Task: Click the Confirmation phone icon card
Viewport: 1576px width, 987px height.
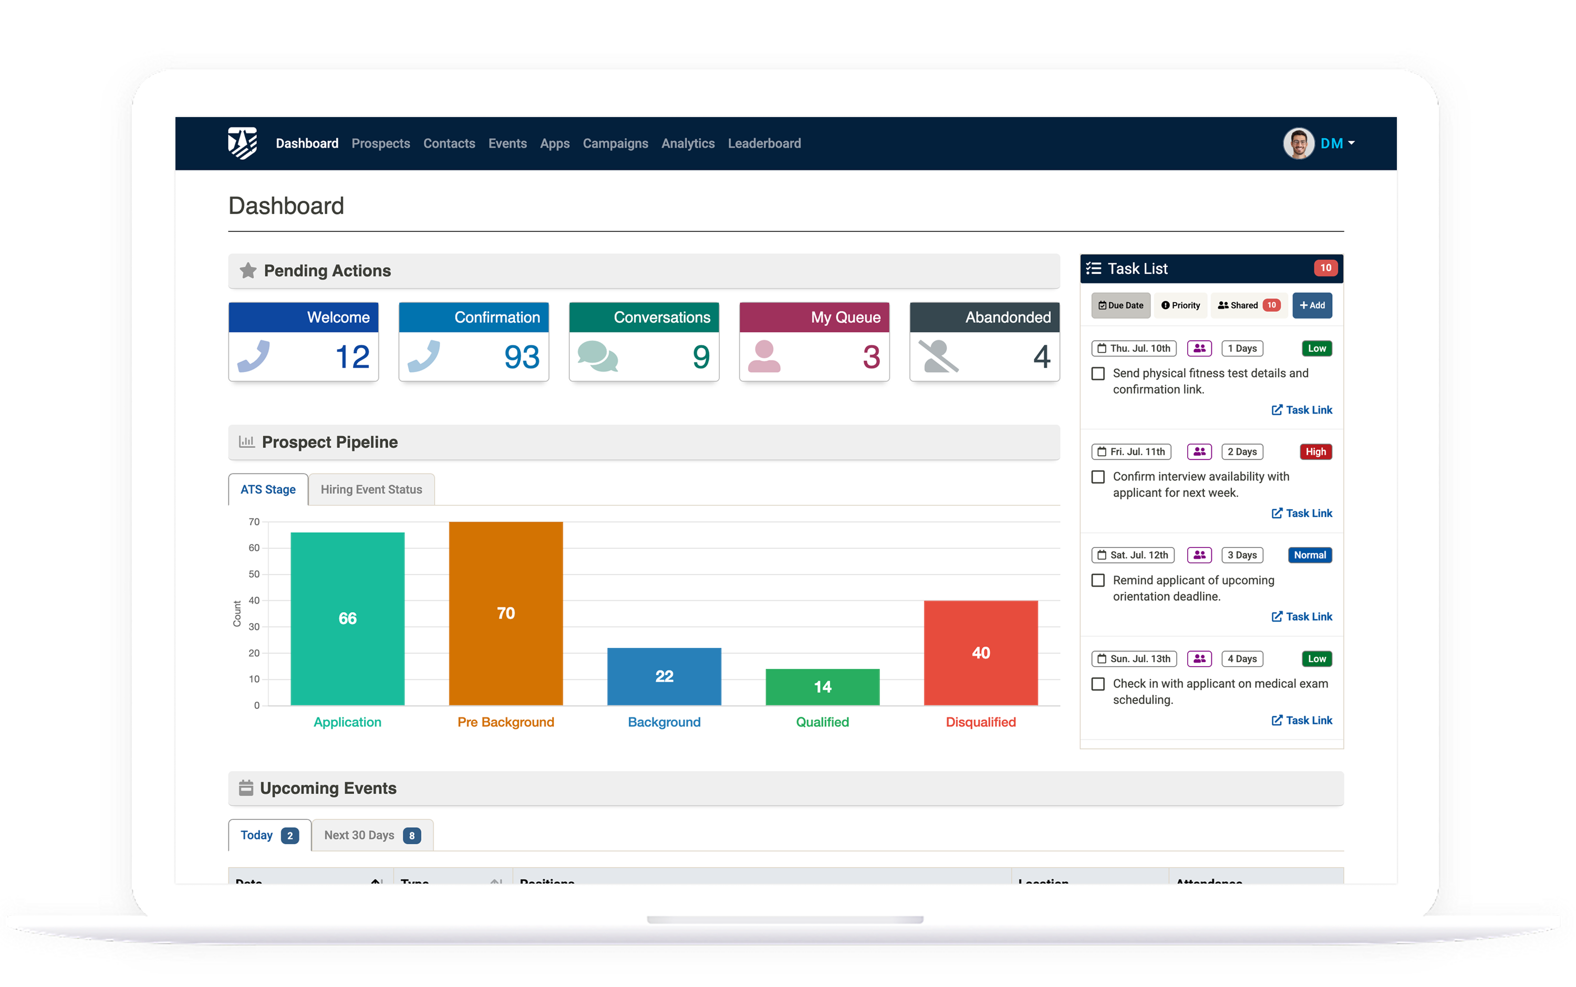Action: pyautogui.click(x=424, y=356)
